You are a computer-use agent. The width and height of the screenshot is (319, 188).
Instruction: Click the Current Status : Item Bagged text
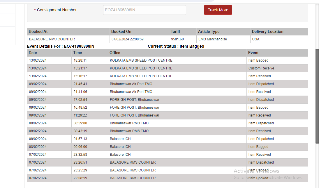[x=176, y=46]
